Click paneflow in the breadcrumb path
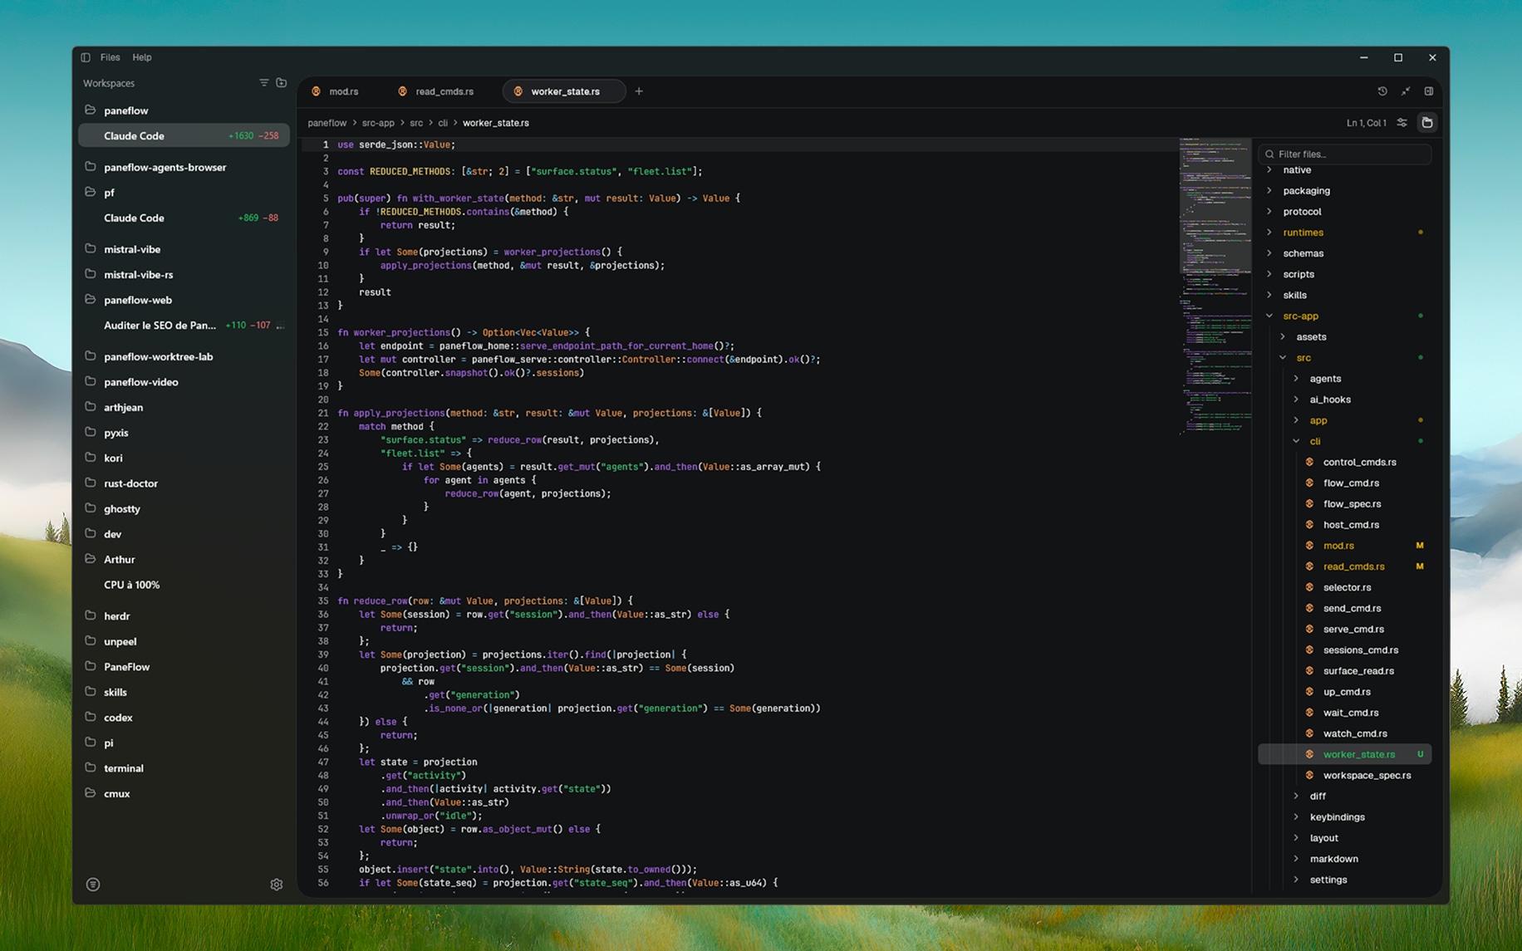The width and height of the screenshot is (1522, 951). (326, 123)
